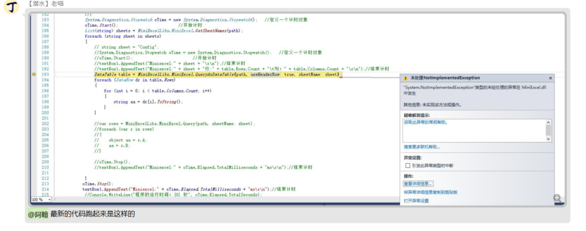Click '将异常详细信息复制到剪贴板' link
This screenshot has height=231, width=586.
coord(431,192)
